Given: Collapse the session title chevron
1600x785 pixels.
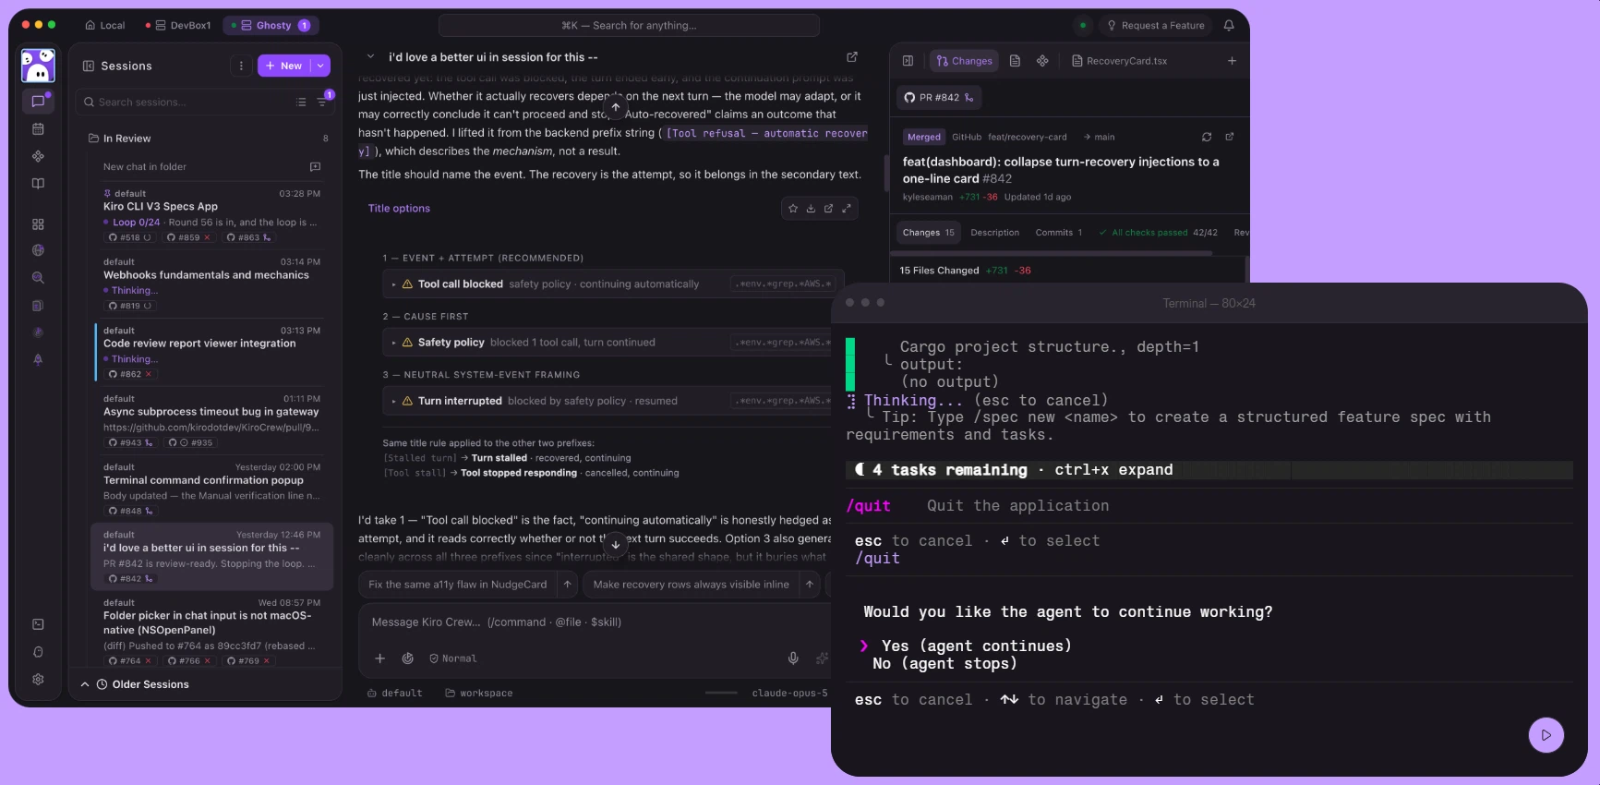Looking at the screenshot, I should [x=371, y=57].
